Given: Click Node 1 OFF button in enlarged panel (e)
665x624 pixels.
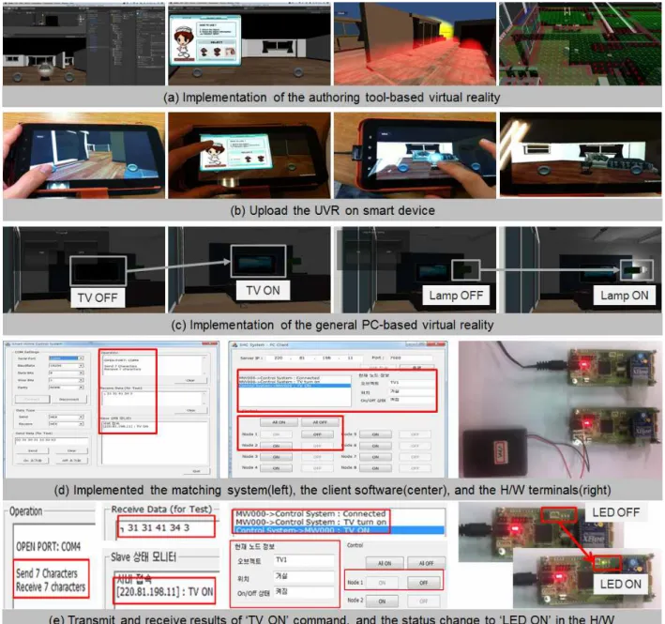Looking at the screenshot, I should pyautogui.click(x=424, y=583).
